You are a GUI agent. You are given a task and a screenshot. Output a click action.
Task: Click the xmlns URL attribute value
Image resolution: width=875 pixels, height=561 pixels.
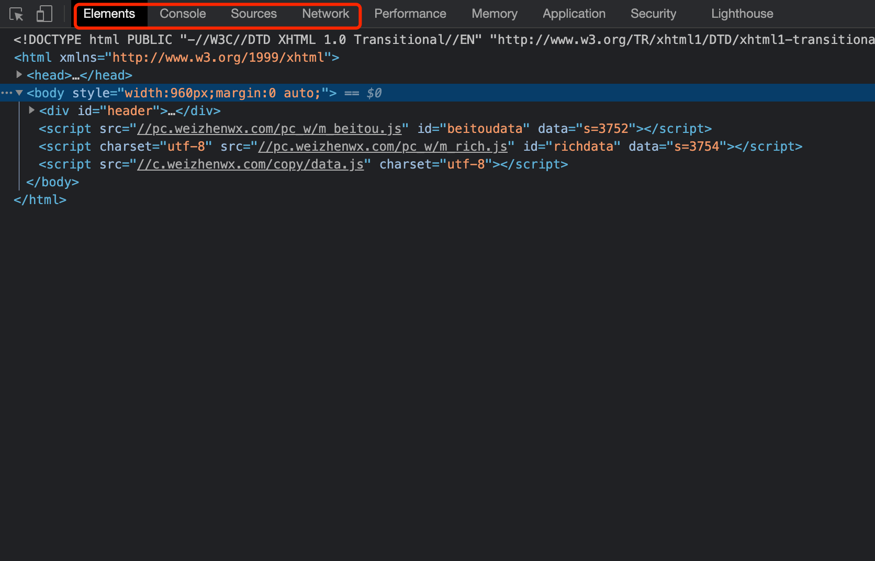(218, 58)
